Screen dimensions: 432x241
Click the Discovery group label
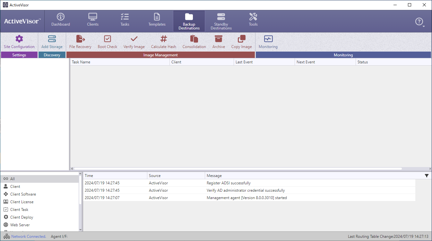click(52, 55)
